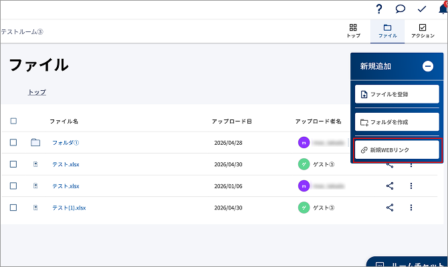Open the notification bell icon

[443, 9]
